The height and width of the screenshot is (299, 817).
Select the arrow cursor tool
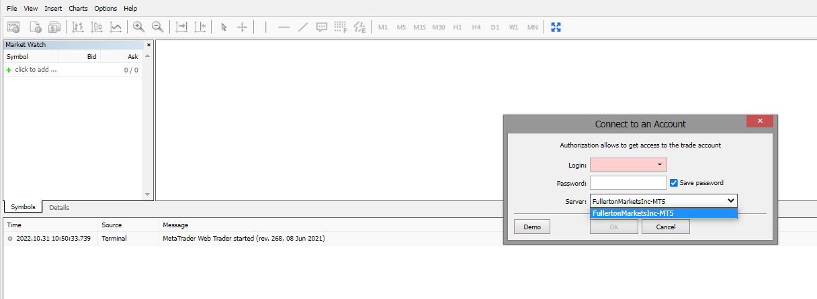tap(224, 27)
